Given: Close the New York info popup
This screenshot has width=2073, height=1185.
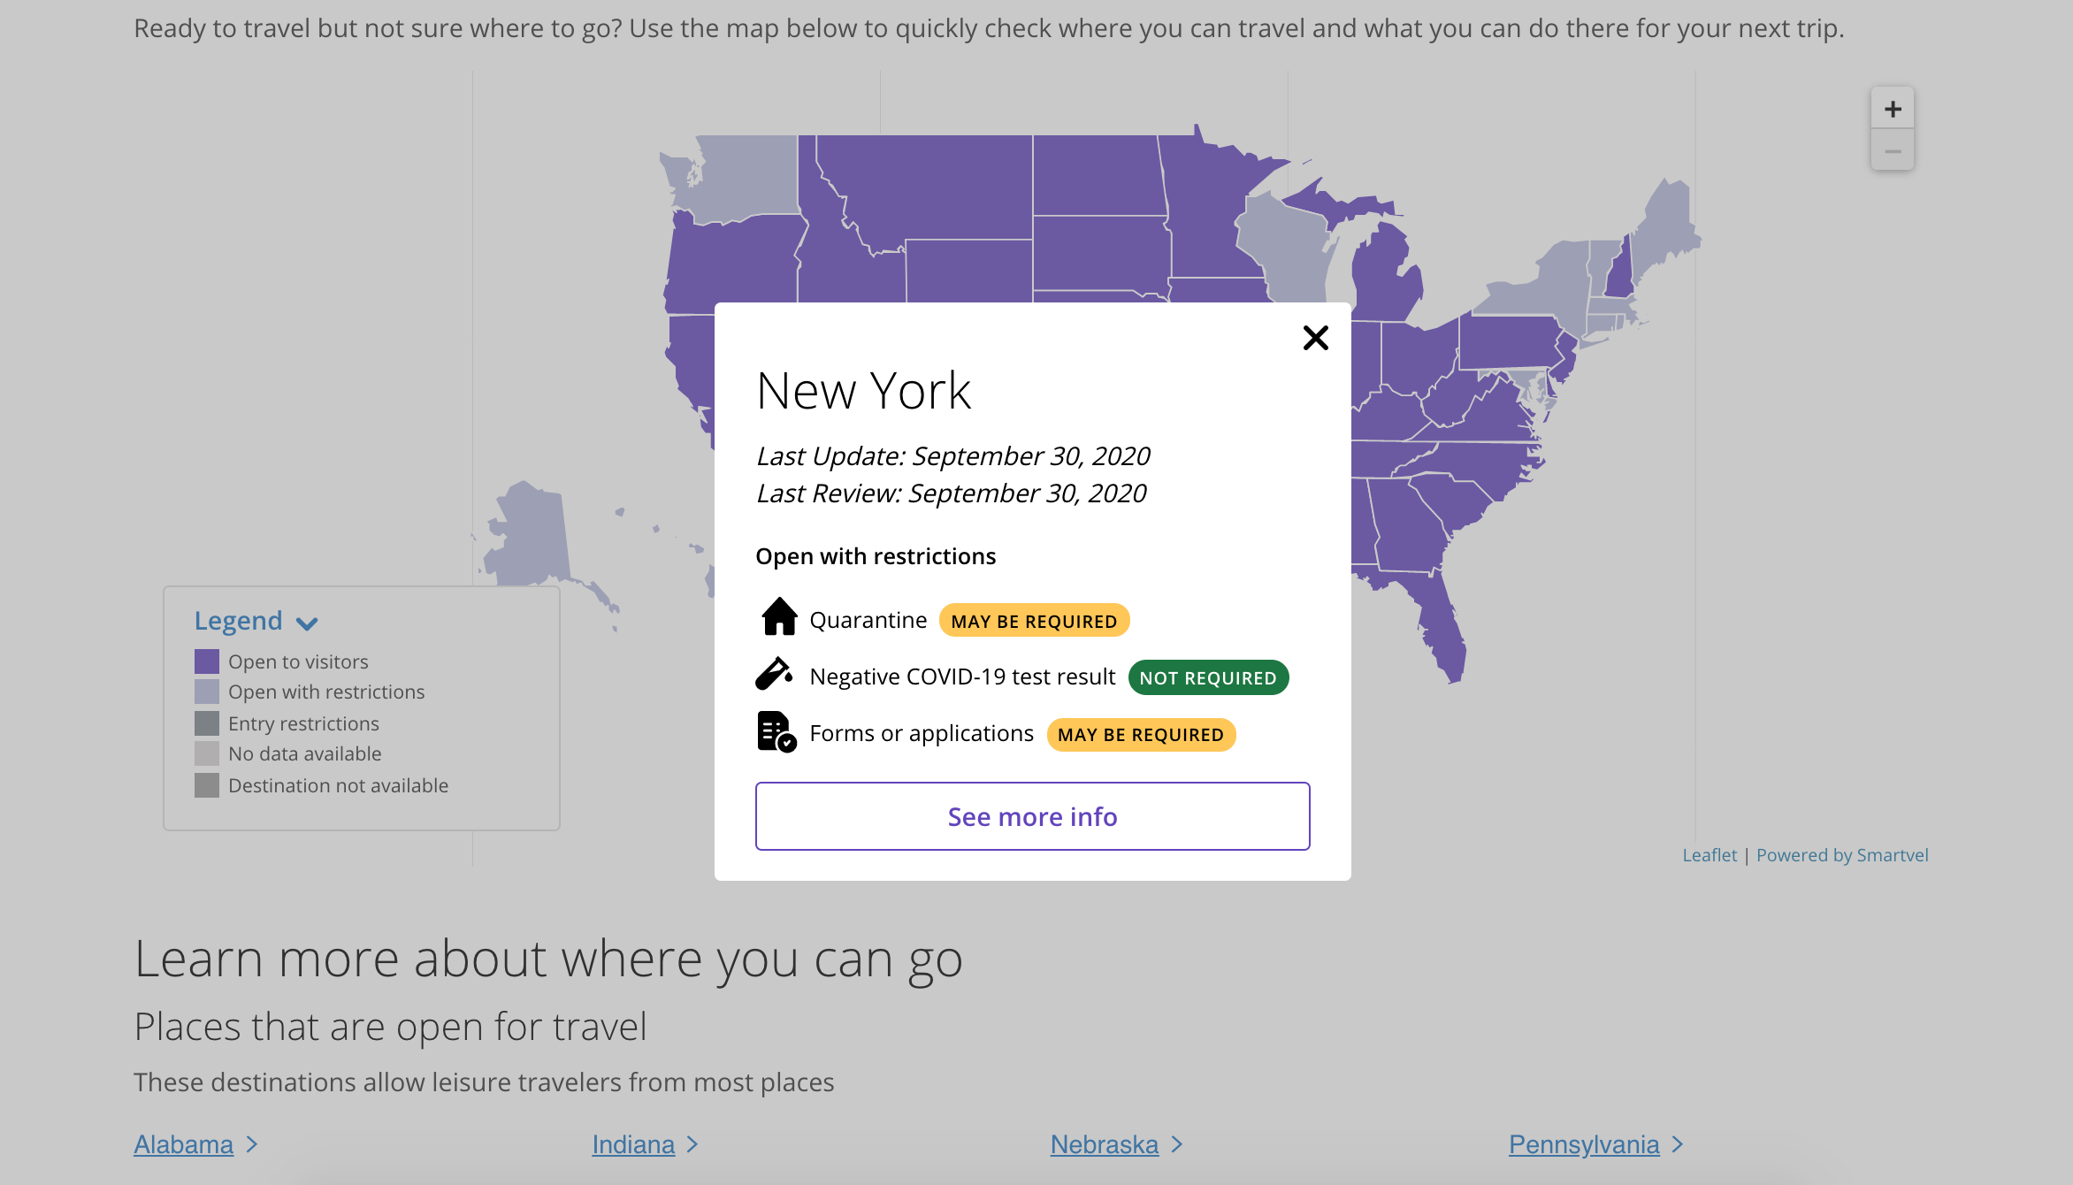Looking at the screenshot, I should tap(1315, 338).
